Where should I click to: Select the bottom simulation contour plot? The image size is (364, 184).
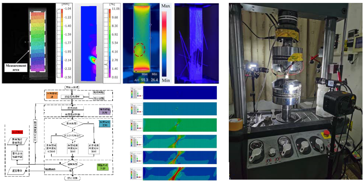click(x=180, y=173)
